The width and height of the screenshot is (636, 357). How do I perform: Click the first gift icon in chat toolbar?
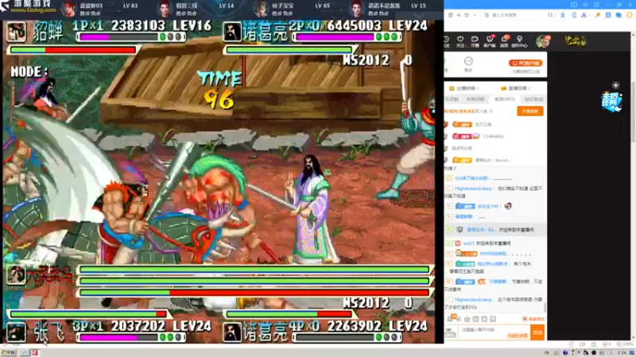[x=475, y=319]
